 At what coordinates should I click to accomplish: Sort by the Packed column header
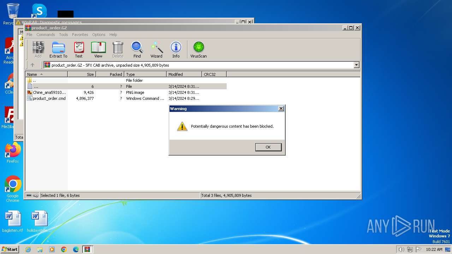click(x=110, y=74)
